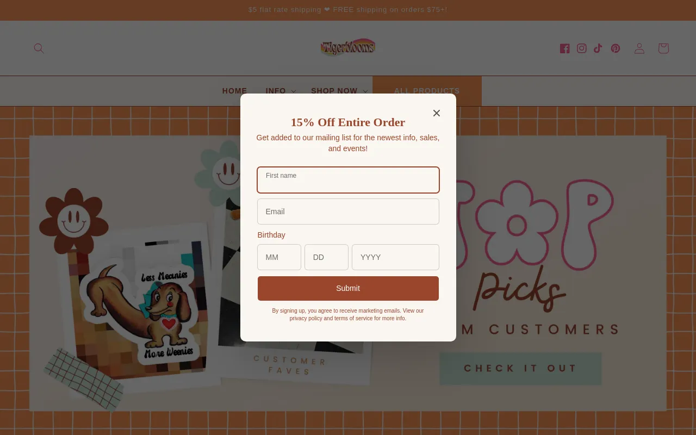Select the birthday YYYY field
Image resolution: width=696 pixels, height=435 pixels.
tap(395, 257)
